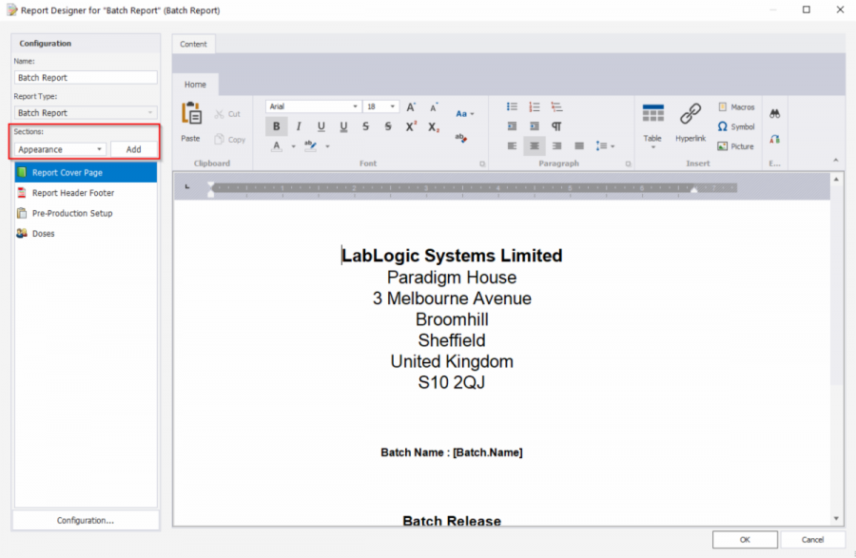Select Doses section
The width and height of the screenshot is (856, 558).
(x=86, y=234)
